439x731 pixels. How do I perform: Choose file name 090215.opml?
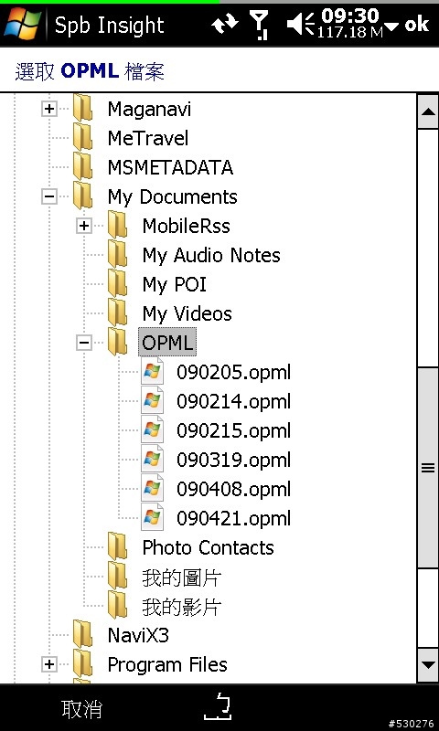[x=234, y=430]
